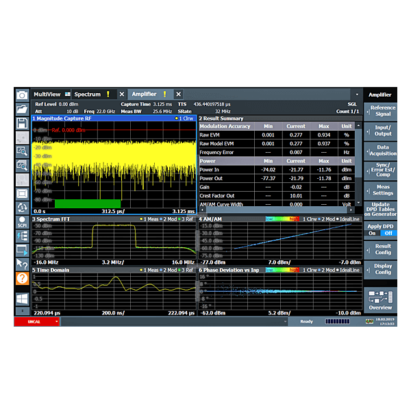
Task: Click the more toolbar items arrow at bottom
Action: point(22,311)
